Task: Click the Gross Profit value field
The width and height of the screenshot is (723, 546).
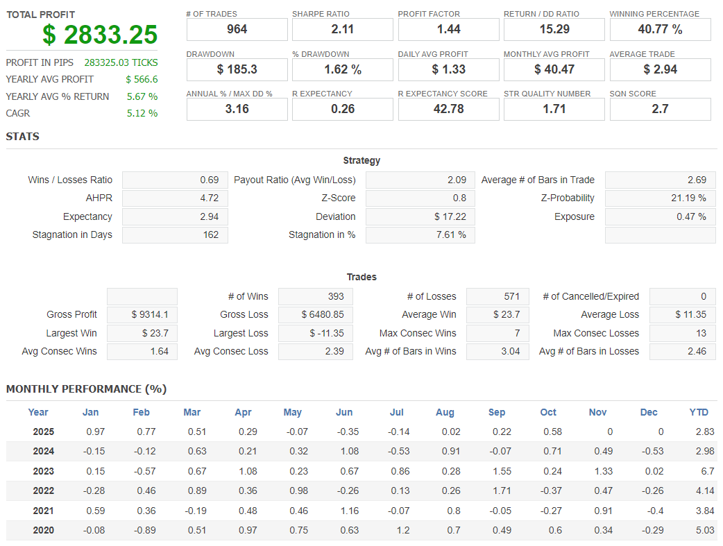Action: (142, 315)
